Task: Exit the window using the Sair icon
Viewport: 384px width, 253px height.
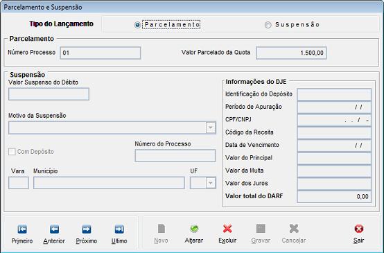Action: pos(359,229)
